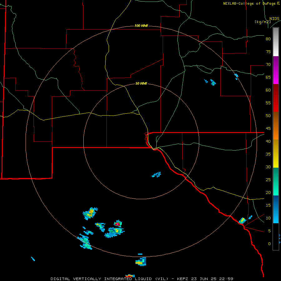Viewport: 281px width, 281px height.
Task: Click the Digital Vertically Integrated Liquid caption
Action: point(110,279)
